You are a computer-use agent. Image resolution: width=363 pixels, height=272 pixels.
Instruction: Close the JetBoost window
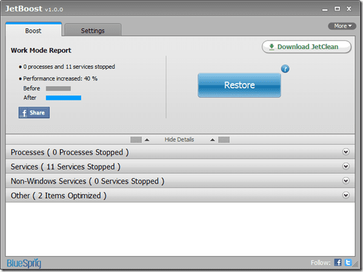[349, 9]
